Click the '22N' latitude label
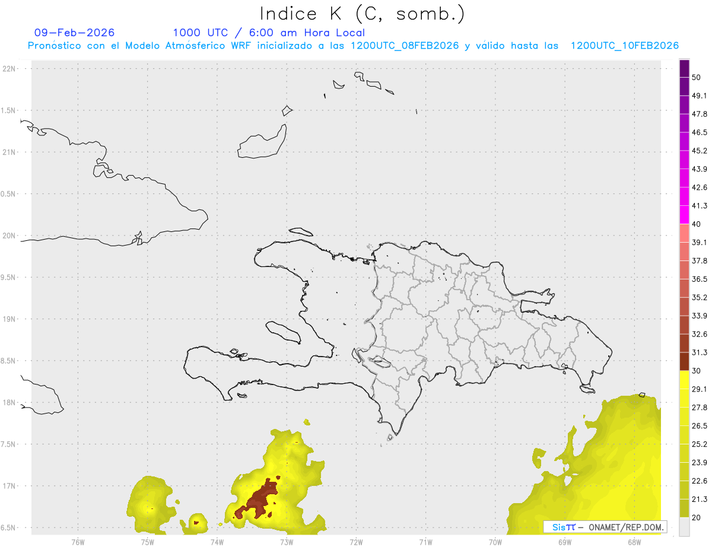The image size is (712, 550). 9,68
